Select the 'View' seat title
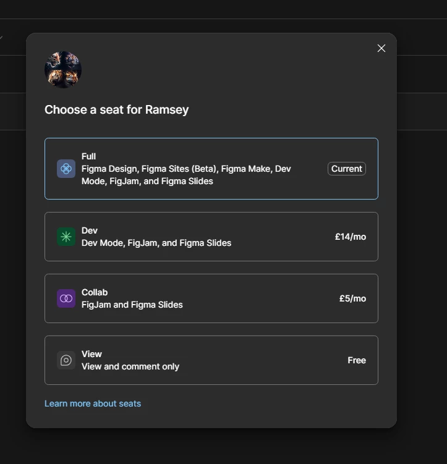Screen dimensions: 447x464 (x=92, y=354)
